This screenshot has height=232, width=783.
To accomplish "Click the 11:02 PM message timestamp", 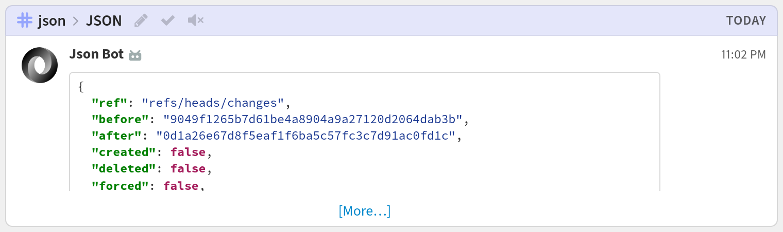I will click(743, 54).
